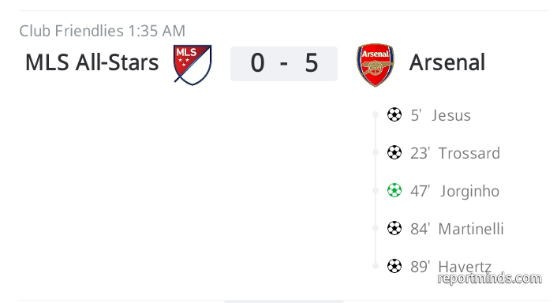The width and height of the screenshot is (557, 303).
Task: Click the green penalty ball icon by Jorginho
Action: tap(394, 190)
